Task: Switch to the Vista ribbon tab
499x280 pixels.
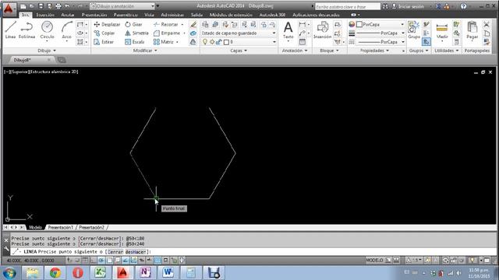Action: pos(149,15)
